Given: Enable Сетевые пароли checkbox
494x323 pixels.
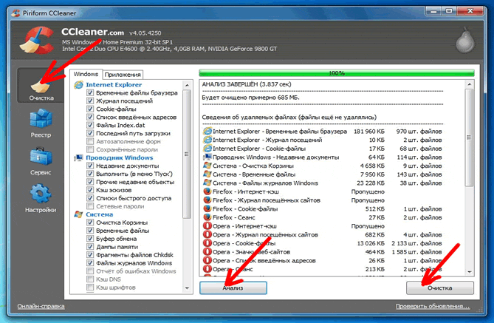Looking at the screenshot, I should click(90, 206).
